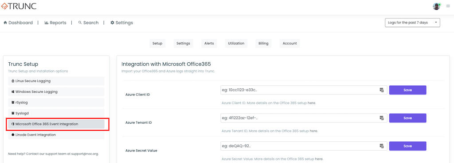Select Linux Secure Logging
The image size is (454, 163).
[56, 81]
